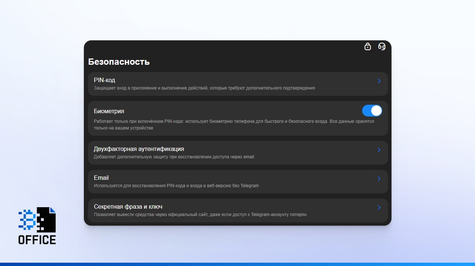Click the description about restoring access via email
The width and height of the screenshot is (475, 266).
tap(174, 157)
